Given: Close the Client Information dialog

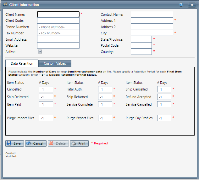Looking at the screenshot, I should (192, 5).
